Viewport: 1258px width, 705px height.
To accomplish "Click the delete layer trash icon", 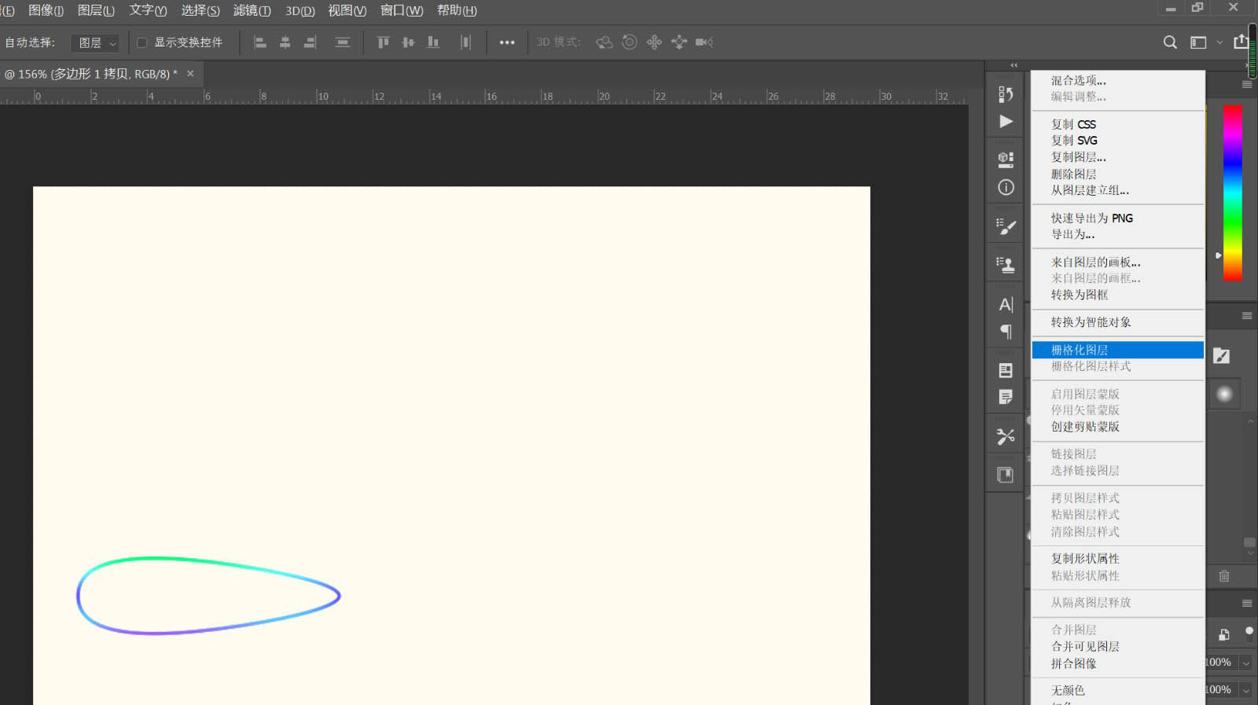I will (1224, 576).
